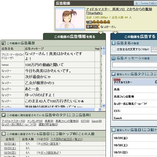The width and height of the screenshot is (157, 157).
Task: Click the vertical scrollbar thumb in history
Action: click(104, 52)
